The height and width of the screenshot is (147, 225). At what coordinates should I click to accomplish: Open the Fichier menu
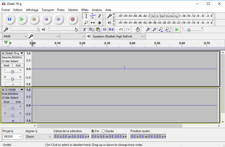click(x=6, y=10)
